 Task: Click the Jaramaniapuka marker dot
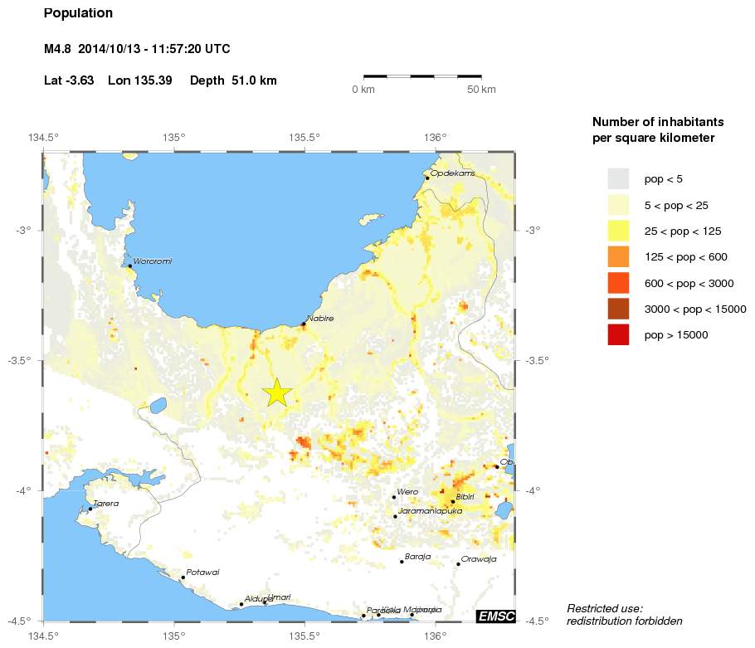pyautogui.click(x=395, y=516)
